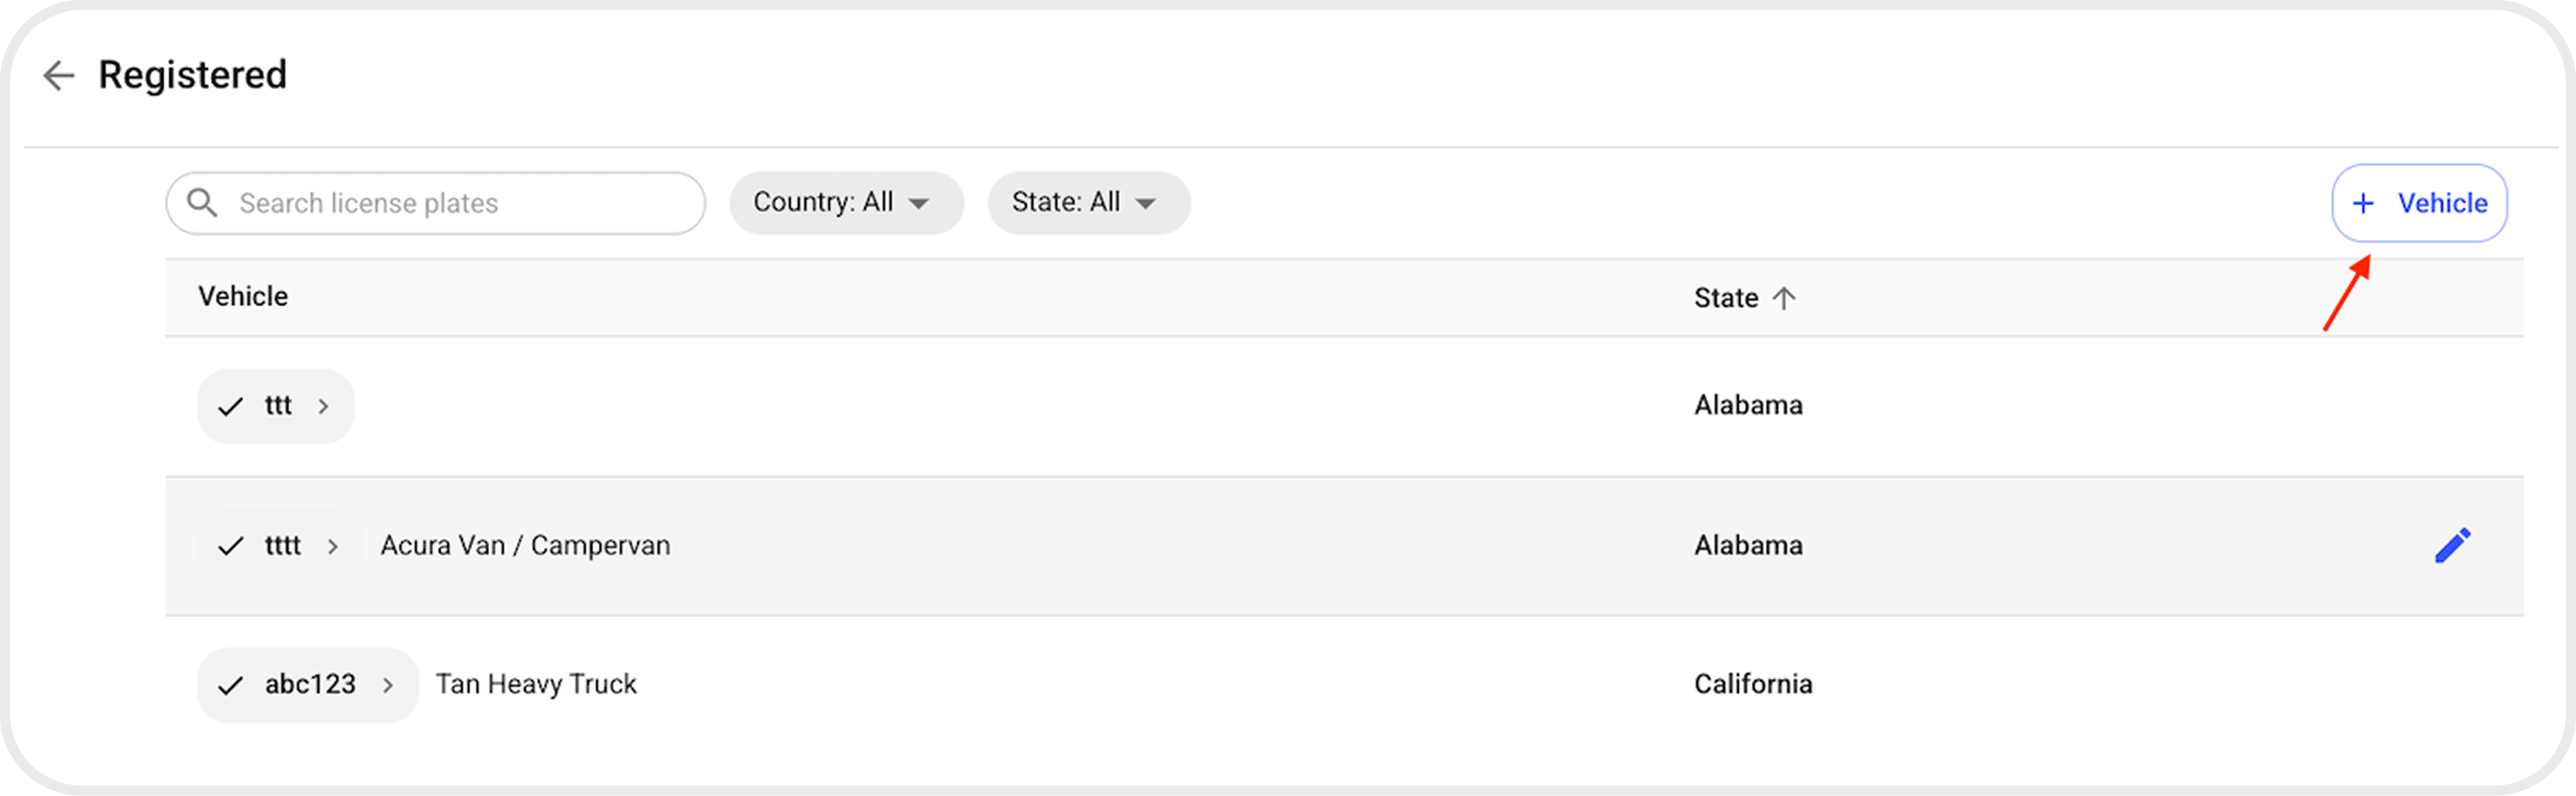Screen dimensions: 2576x796
Task: Click the magnifying glass search icon
Action: point(202,203)
